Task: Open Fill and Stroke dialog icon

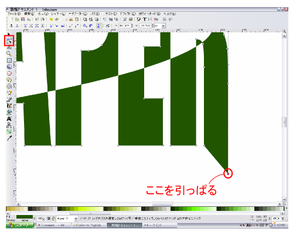Action: click(x=139, y=19)
